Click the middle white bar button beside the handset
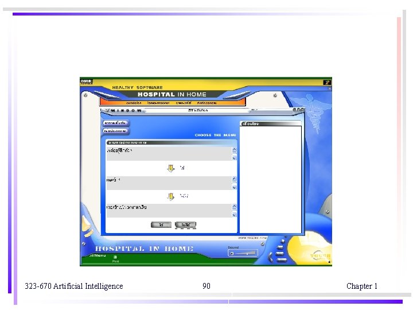The image size is (413, 310). (280, 254)
